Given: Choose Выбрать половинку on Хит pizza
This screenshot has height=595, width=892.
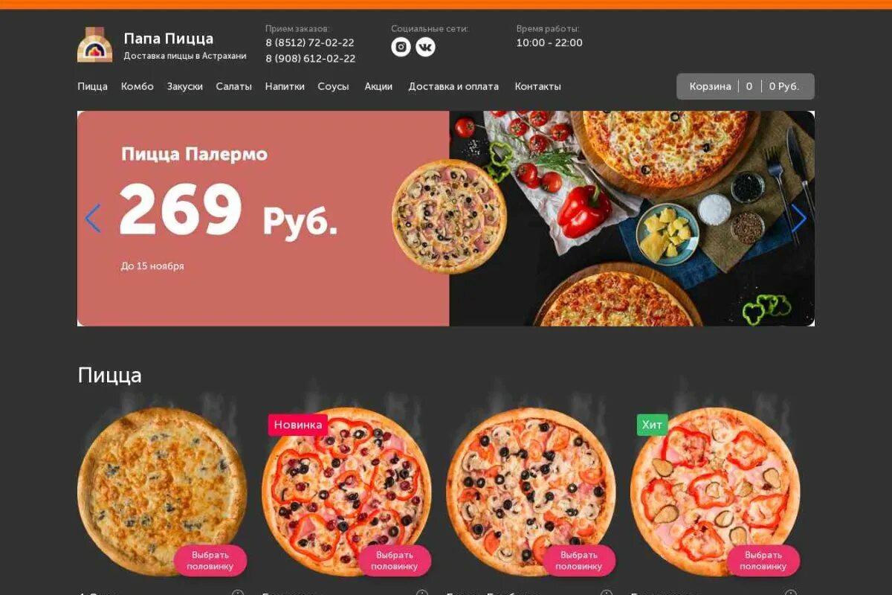Looking at the screenshot, I should coord(763,561).
